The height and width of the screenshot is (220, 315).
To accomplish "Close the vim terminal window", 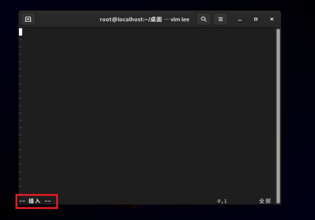I will (x=272, y=19).
